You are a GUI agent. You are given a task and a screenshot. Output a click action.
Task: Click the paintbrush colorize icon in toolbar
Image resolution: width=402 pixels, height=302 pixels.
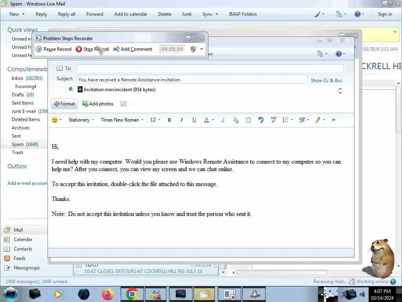[317, 14]
